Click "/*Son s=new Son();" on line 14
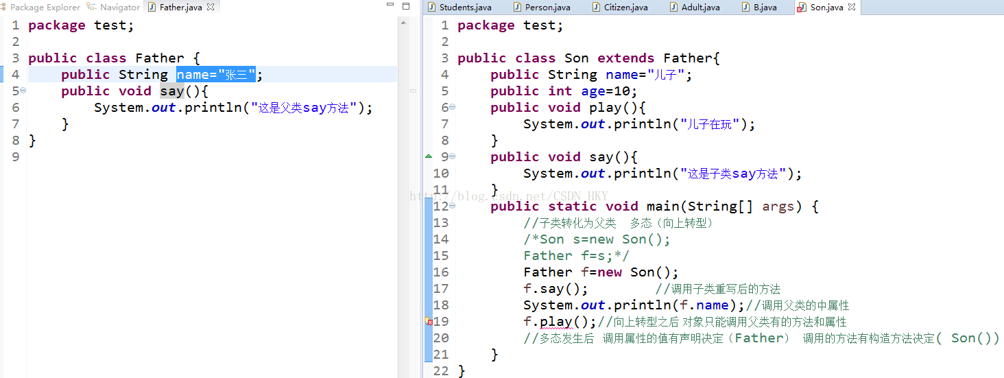The width and height of the screenshot is (1004, 378). pyautogui.click(x=597, y=239)
